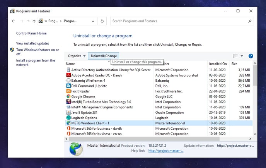The image size is (266, 168).
Task: Maximize the Programs and Features window
Action: coord(238,11)
